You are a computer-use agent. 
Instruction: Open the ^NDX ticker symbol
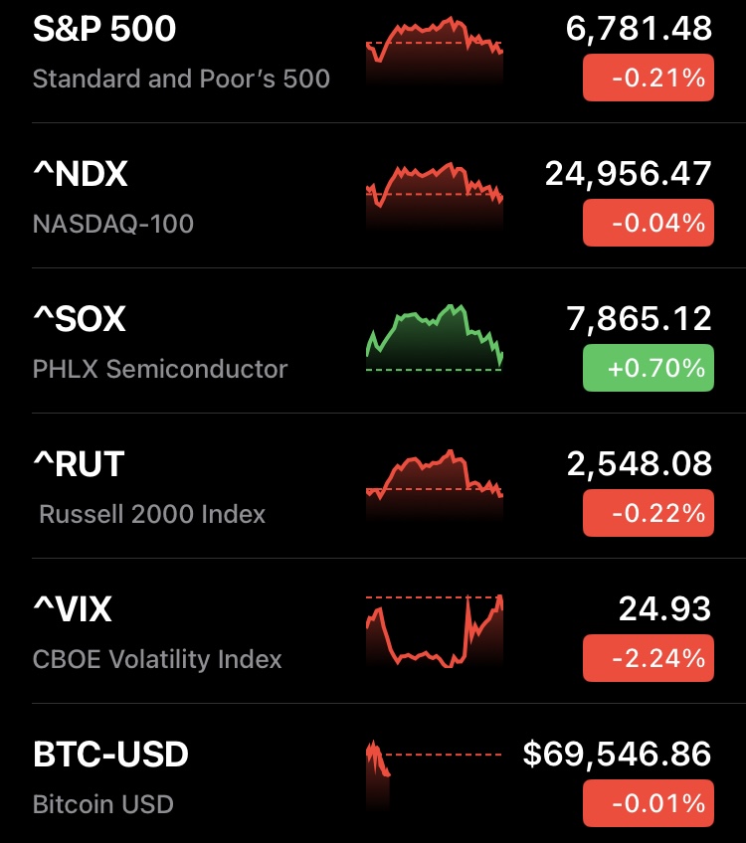point(81,175)
